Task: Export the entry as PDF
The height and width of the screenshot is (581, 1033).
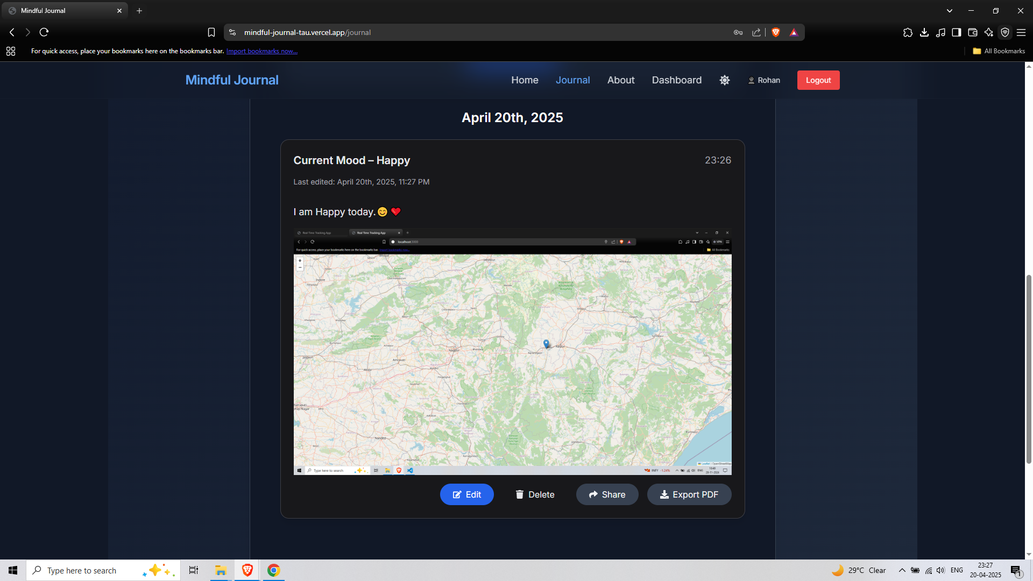Action: click(x=689, y=494)
